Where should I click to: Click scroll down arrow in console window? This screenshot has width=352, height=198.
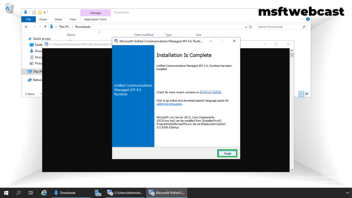(292, 170)
